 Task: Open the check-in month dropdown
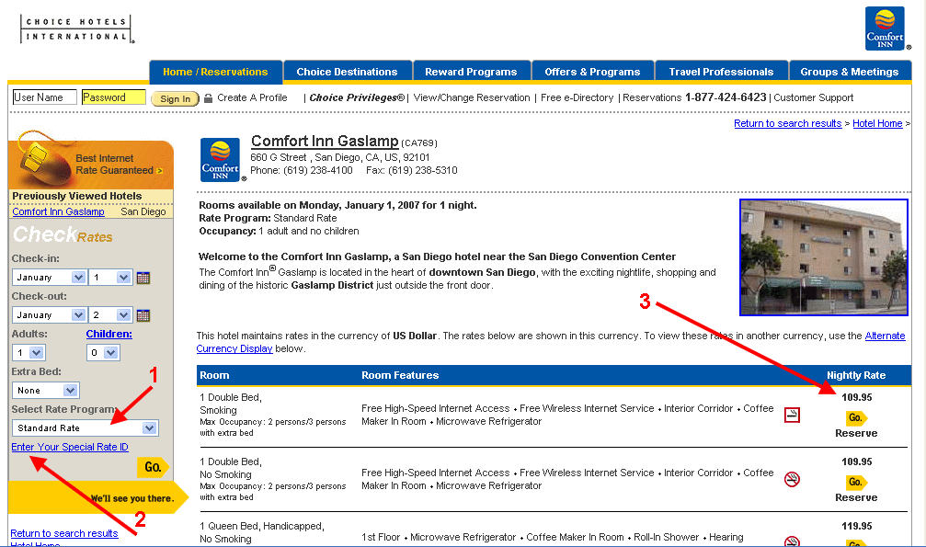[x=49, y=277]
